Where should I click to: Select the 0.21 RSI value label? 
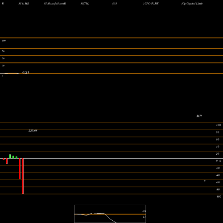tap(25, 72)
